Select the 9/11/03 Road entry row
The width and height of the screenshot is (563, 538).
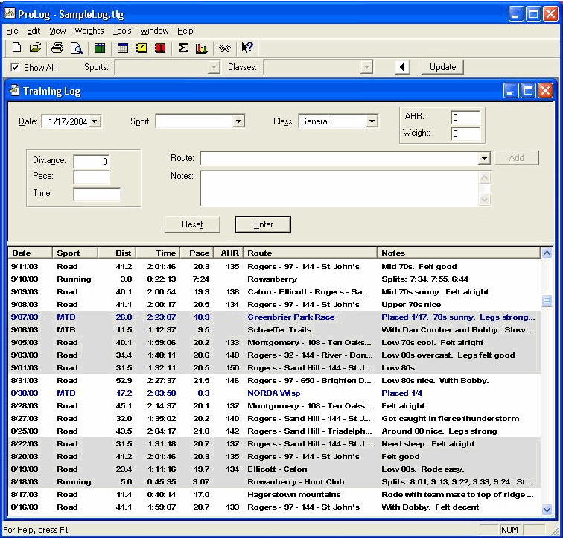click(274, 267)
